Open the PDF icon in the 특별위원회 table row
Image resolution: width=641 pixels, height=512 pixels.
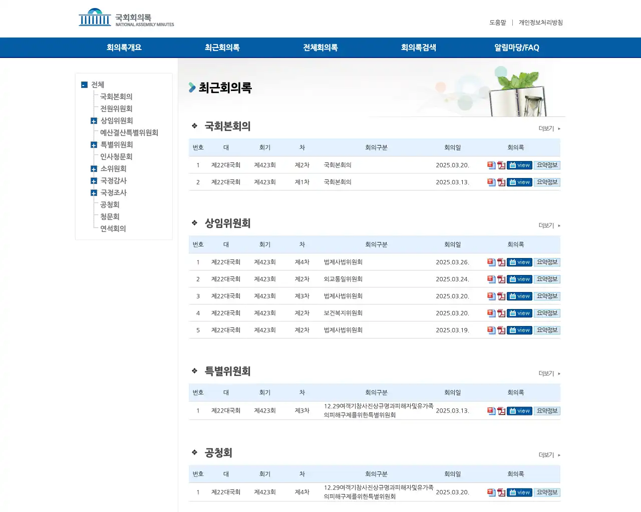pos(501,411)
